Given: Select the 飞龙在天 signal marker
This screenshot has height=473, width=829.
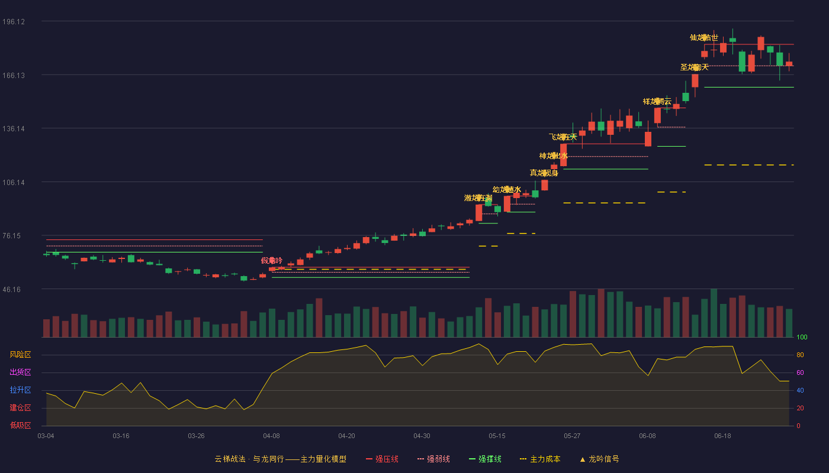Looking at the screenshot, I should click(x=563, y=137).
